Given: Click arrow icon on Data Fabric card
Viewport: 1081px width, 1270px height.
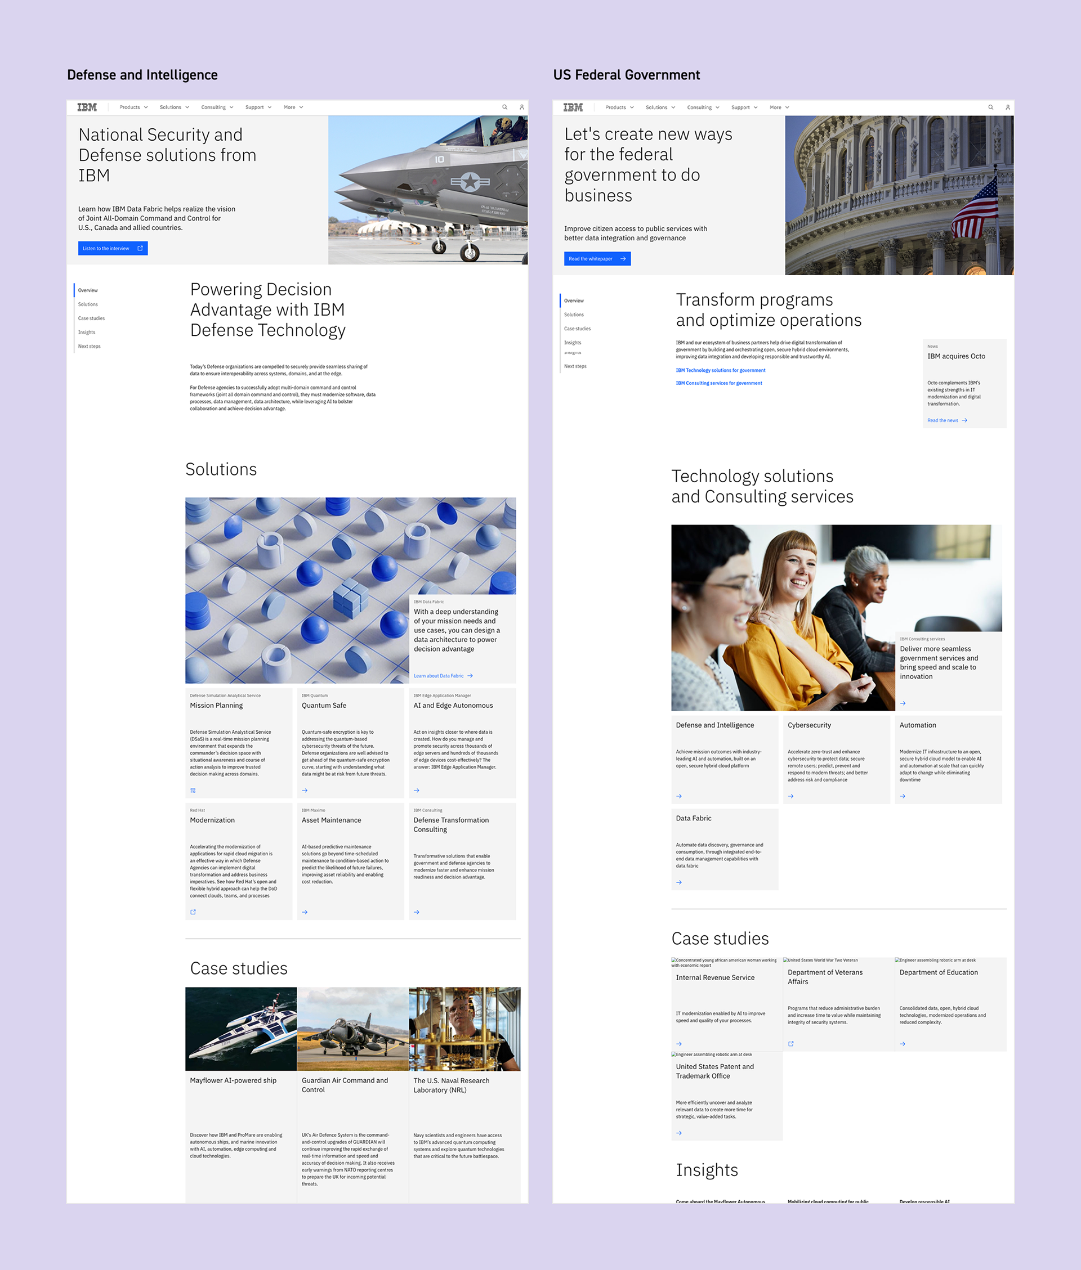Looking at the screenshot, I should [x=679, y=882].
